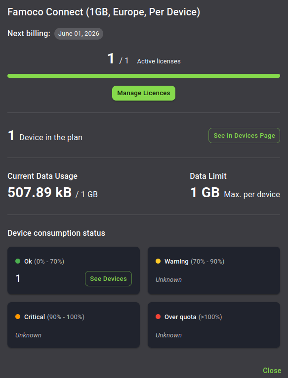Click Unknown in the Critical card
This screenshot has height=378, width=288.
coord(28,335)
